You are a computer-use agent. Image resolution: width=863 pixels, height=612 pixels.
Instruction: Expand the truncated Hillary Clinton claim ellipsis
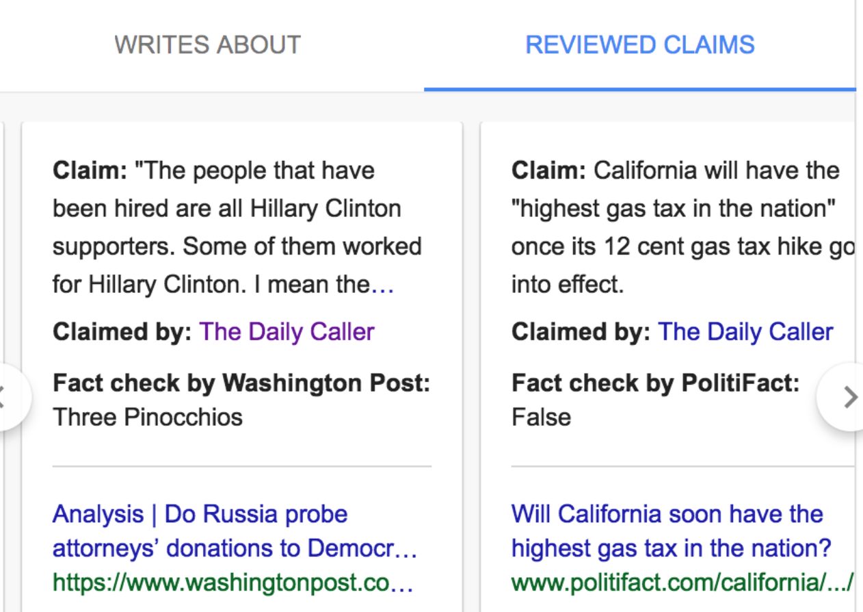tap(382, 285)
